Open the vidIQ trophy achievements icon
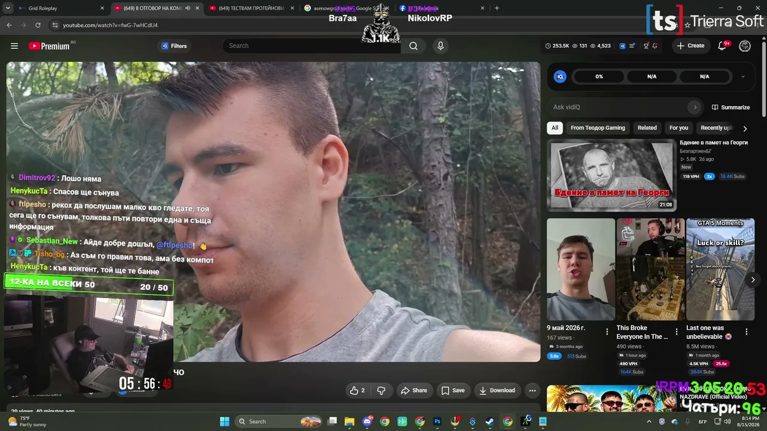Viewport: 767px width, 431px height. pos(646,46)
